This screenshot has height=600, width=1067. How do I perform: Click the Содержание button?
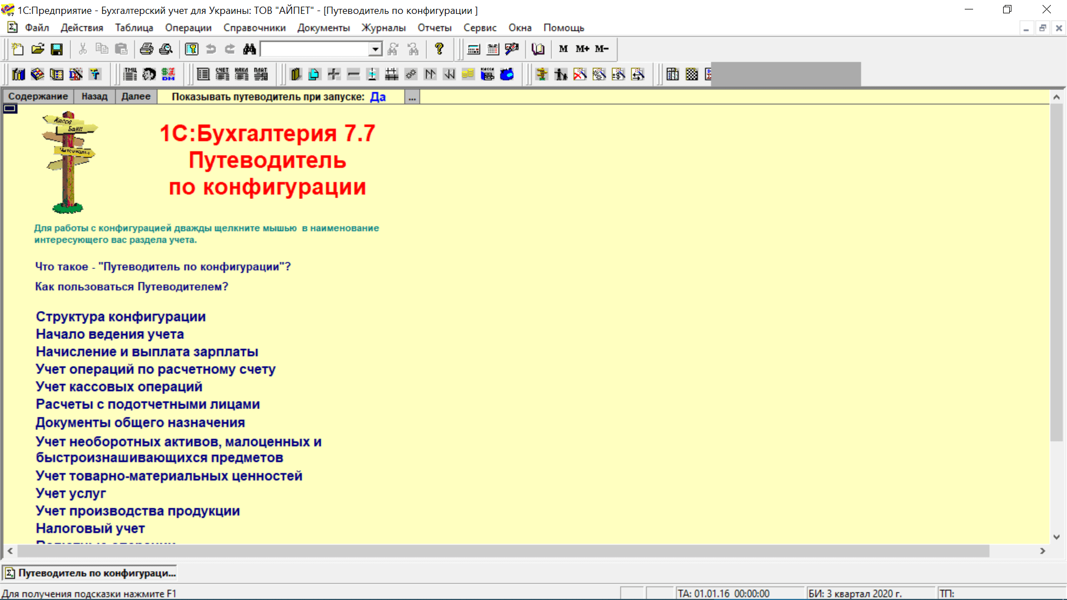pos(38,97)
